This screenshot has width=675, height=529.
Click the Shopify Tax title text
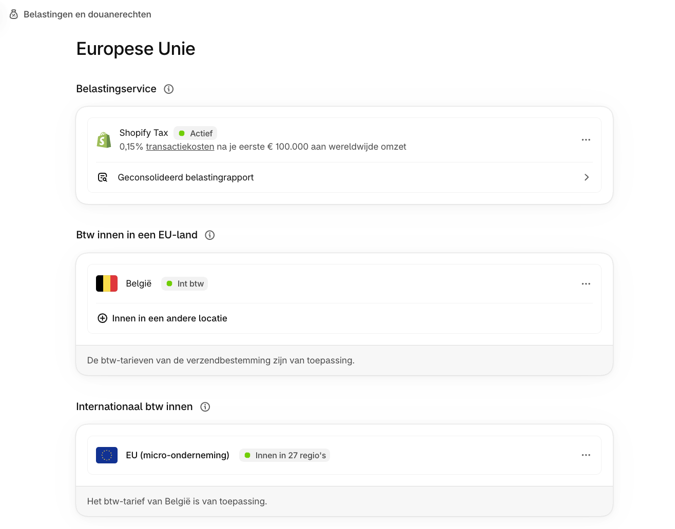[x=144, y=133]
